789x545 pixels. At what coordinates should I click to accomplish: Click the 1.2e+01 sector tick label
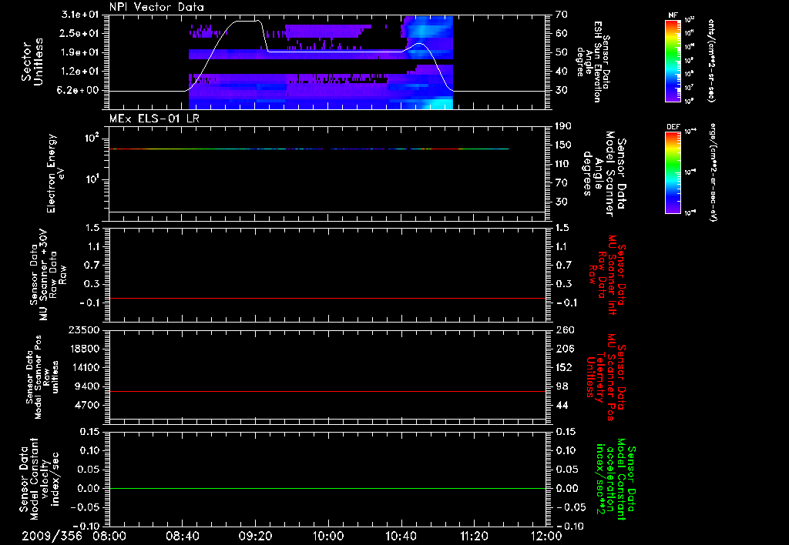[x=80, y=72]
